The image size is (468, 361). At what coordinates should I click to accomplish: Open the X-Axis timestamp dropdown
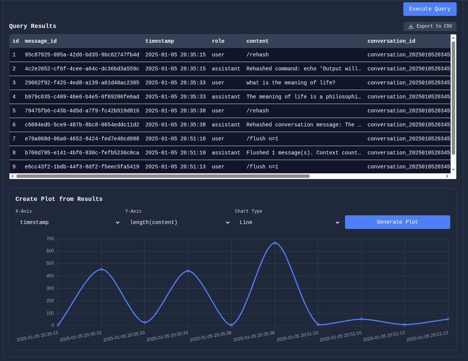click(x=68, y=223)
